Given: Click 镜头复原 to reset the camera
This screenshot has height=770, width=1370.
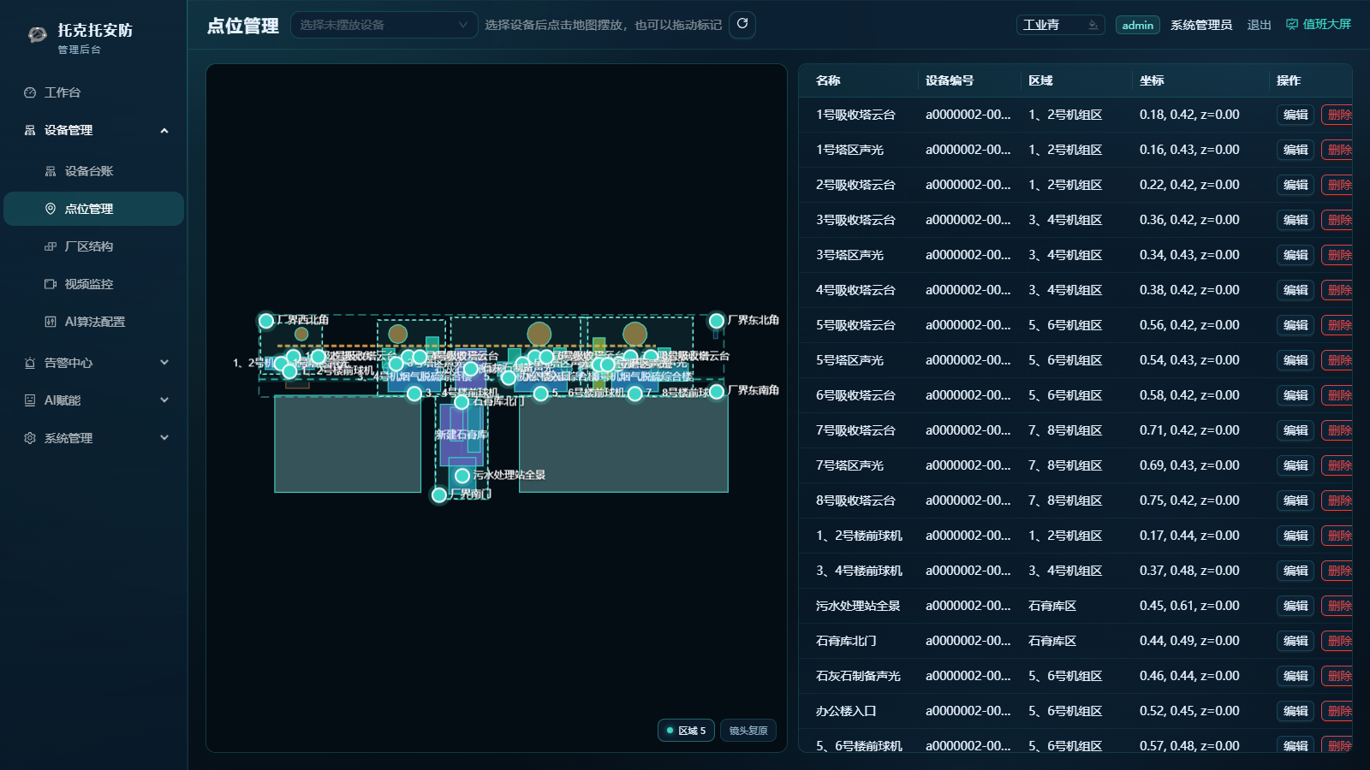Looking at the screenshot, I should click(748, 731).
